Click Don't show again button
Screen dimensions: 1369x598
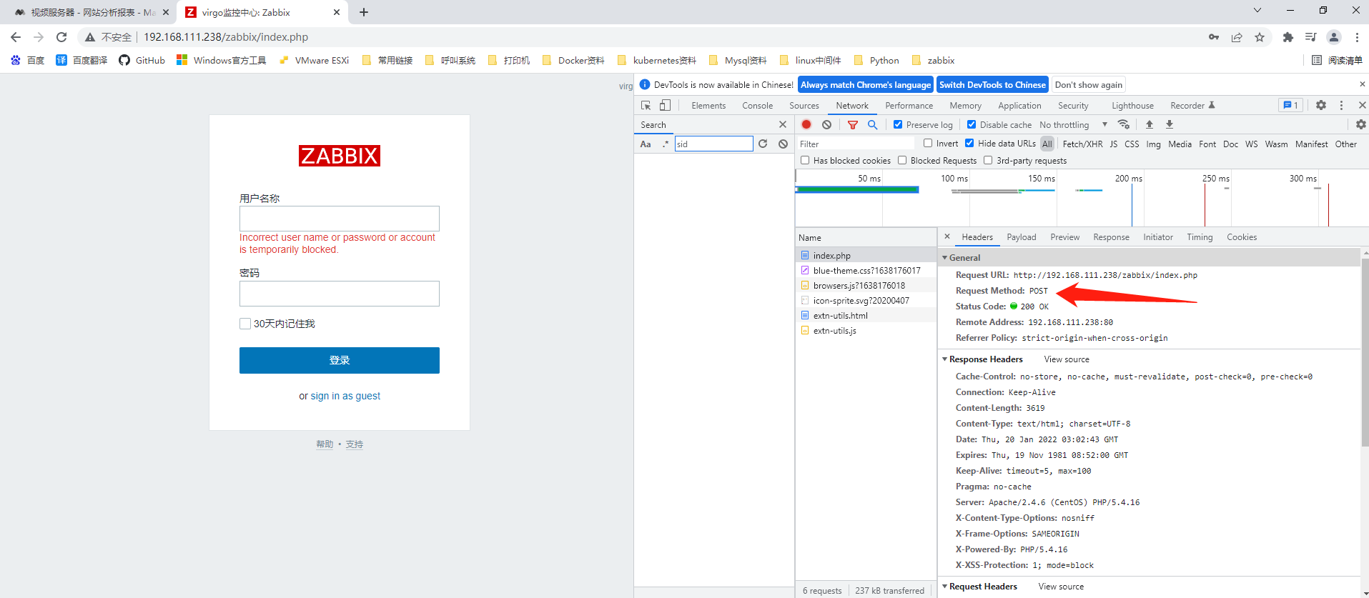click(1089, 84)
